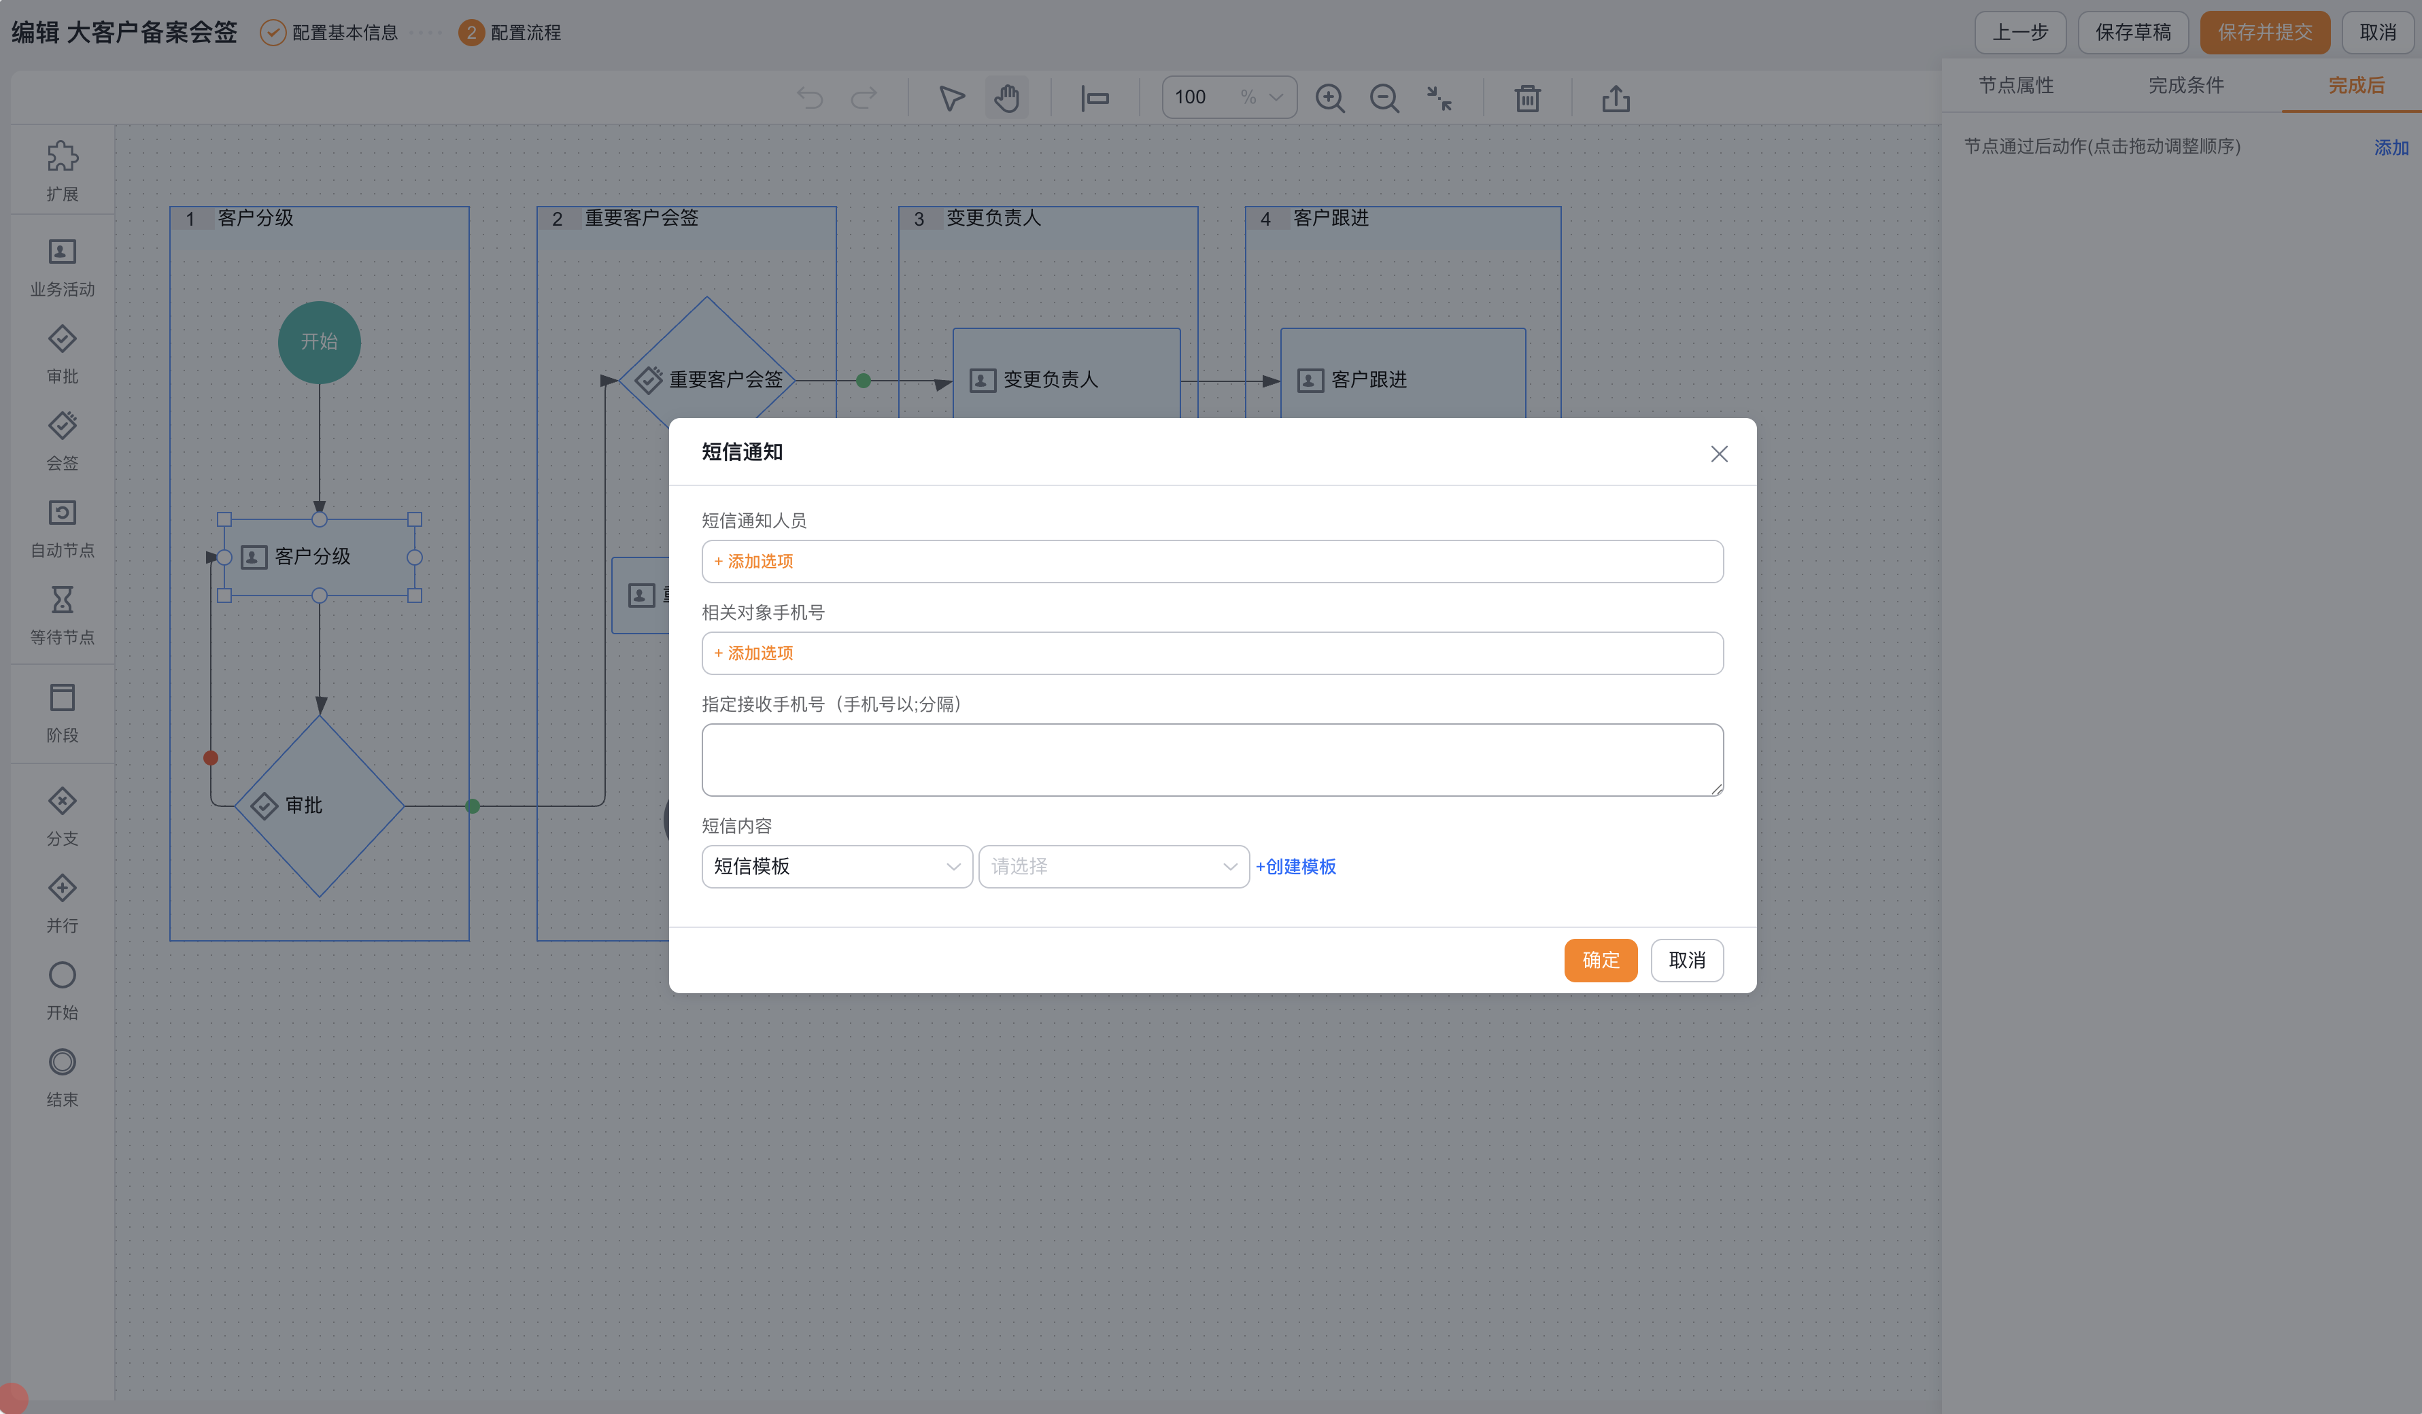Open the 请选择 template dropdown
2422x1414 pixels.
[1114, 867]
